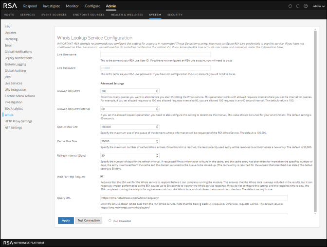
Task: Open Email settings in the sidebar
Action: click(x=9, y=45)
